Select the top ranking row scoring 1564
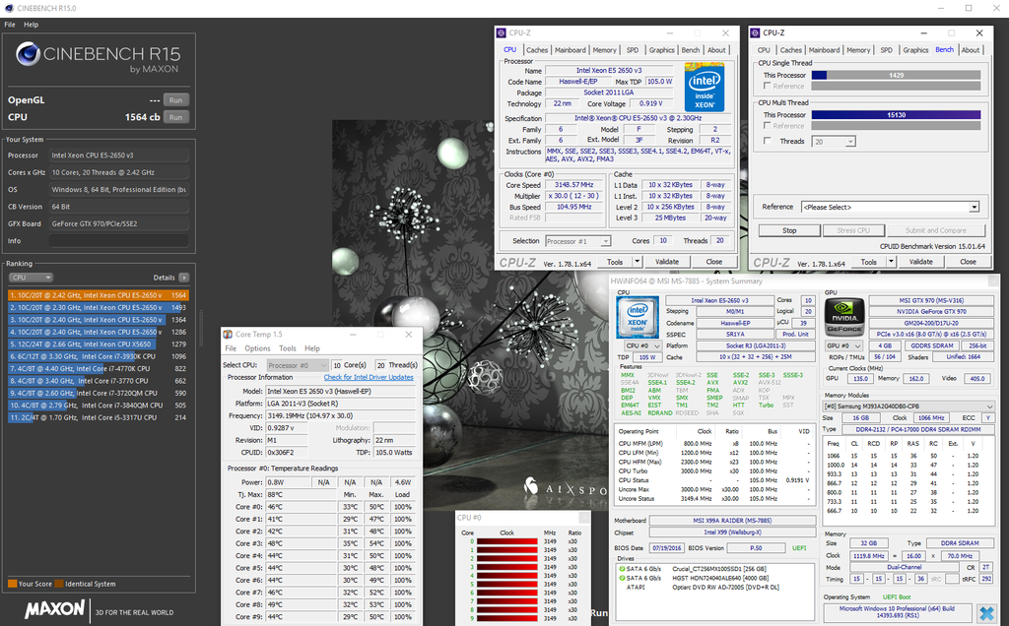 coord(99,295)
